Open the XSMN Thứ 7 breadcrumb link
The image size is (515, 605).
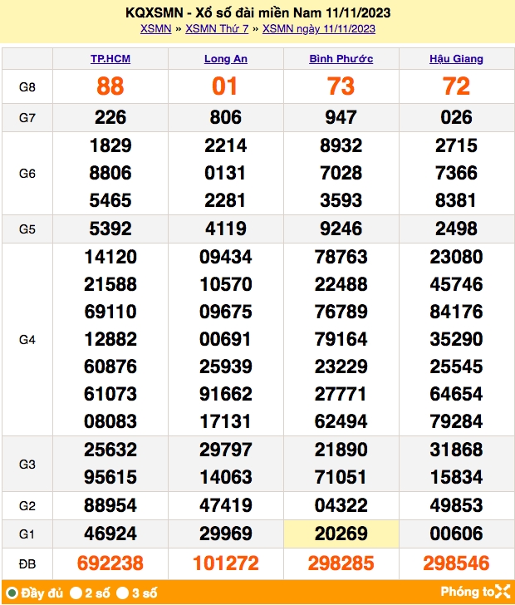tap(217, 29)
